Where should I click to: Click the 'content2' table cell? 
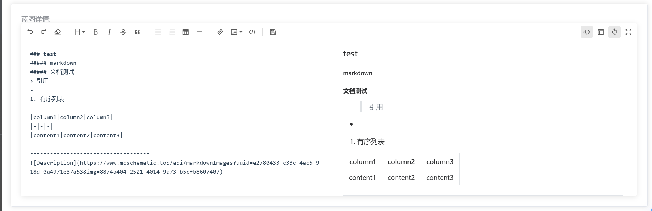[401, 178]
